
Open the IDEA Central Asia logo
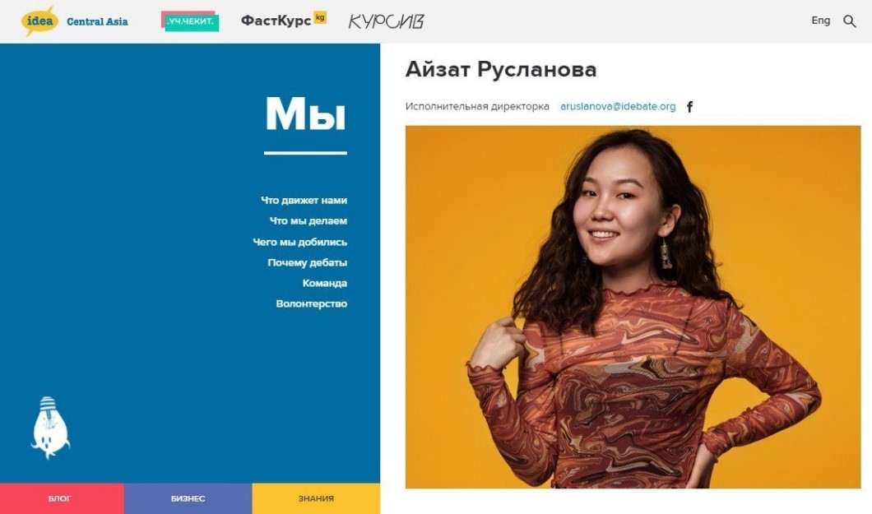point(75,21)
